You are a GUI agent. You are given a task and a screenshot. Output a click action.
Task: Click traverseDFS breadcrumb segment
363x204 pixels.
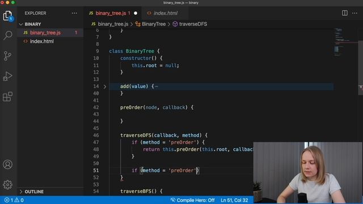click(190, 24)
